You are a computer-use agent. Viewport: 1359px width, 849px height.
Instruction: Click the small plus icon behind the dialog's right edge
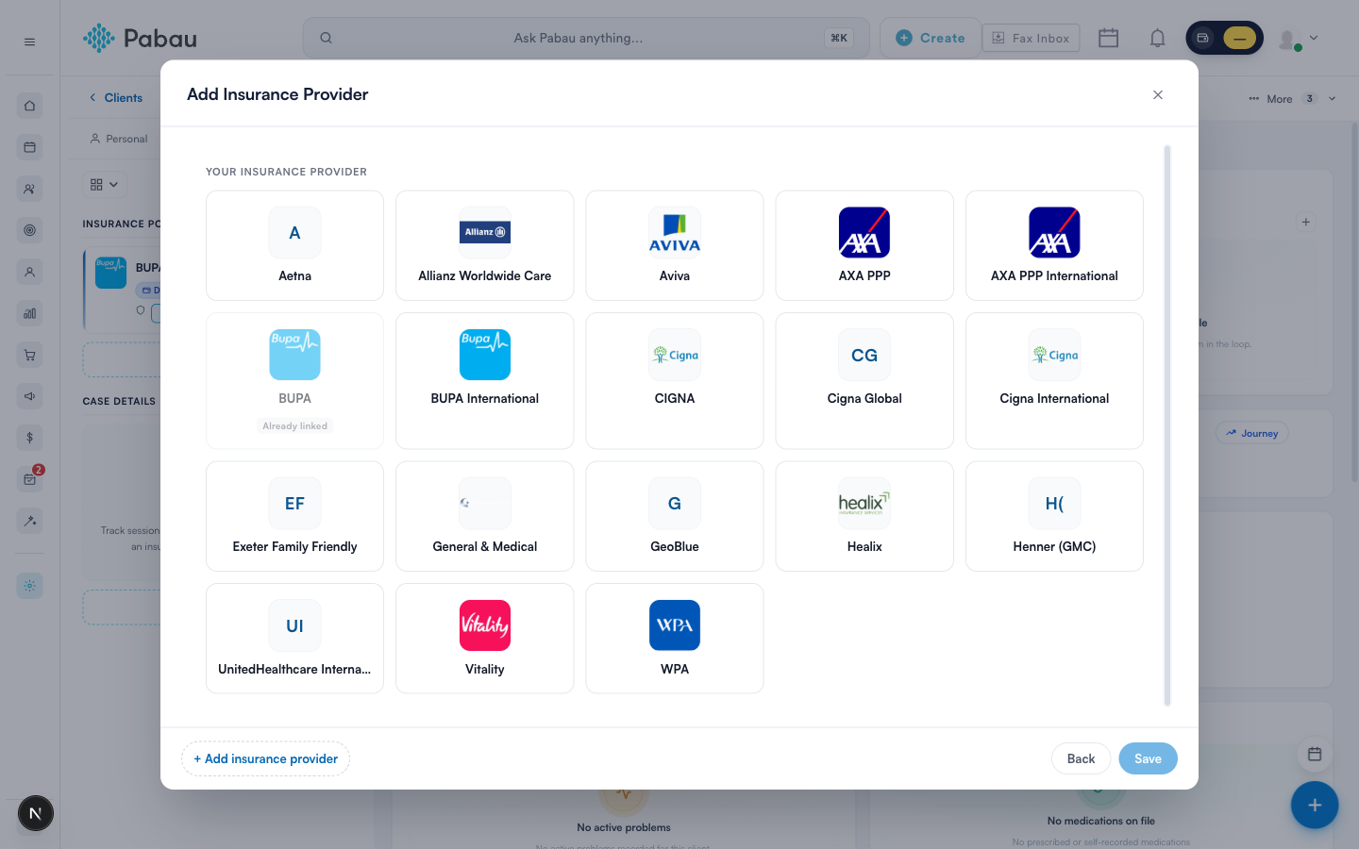[x=1306, y=223]
